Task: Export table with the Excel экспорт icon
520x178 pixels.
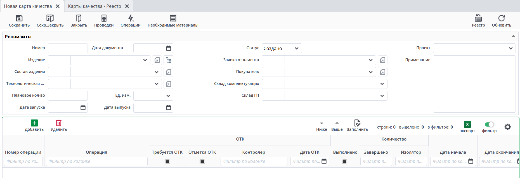Action: coord(467,124)
